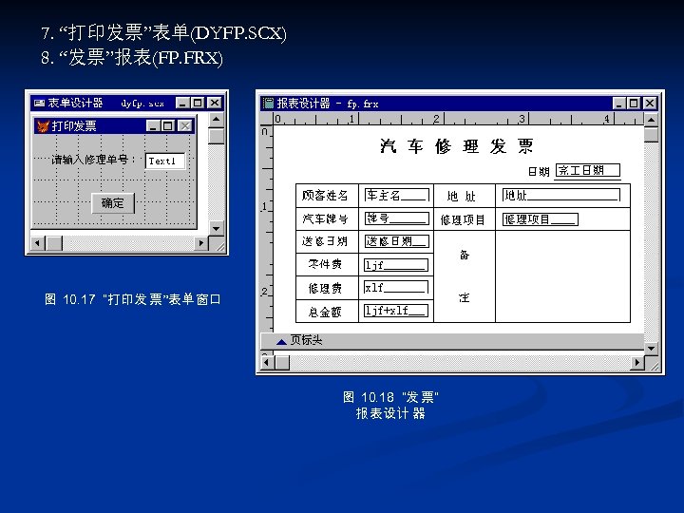684x513 pixels.
Task: Select the 汽车牌号 label
Action: tap(325, 218)
